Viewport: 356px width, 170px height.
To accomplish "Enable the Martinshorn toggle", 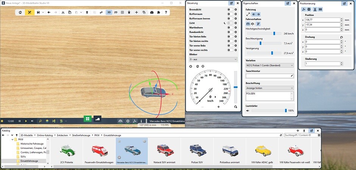I will tap(230, 28).
